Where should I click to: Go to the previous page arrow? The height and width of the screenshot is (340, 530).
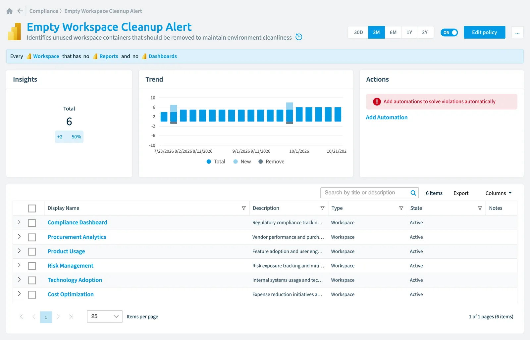34,317
